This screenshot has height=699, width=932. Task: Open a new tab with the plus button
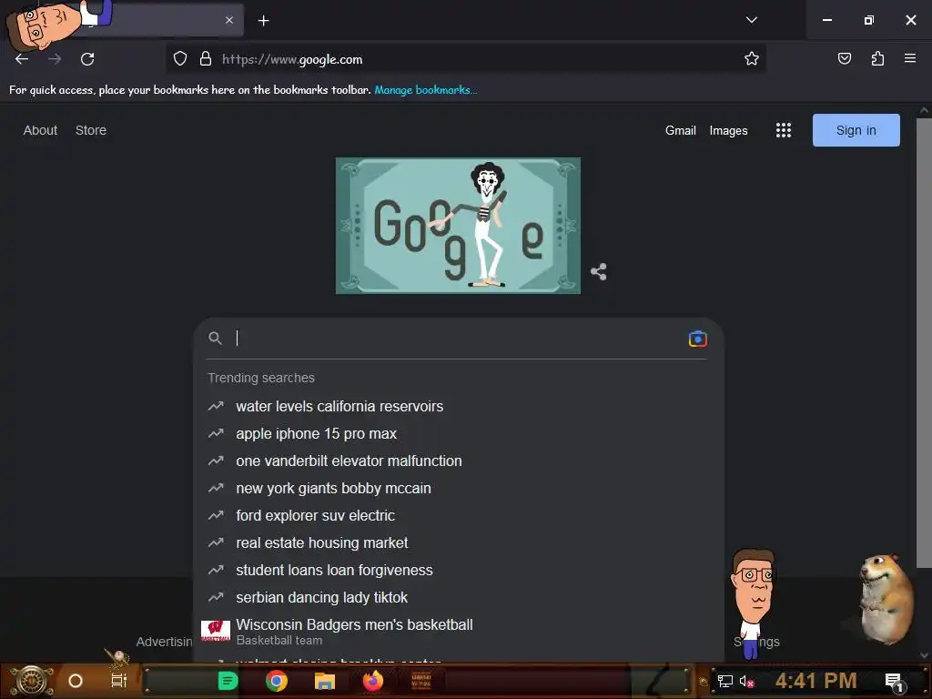[x=263, y=21]
